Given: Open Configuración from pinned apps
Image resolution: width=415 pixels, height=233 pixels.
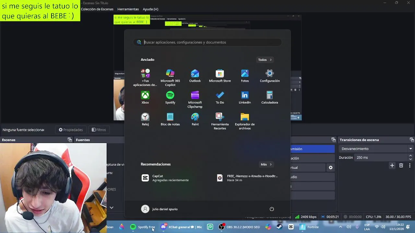Looking at the screenshot, I should (270, 76).
